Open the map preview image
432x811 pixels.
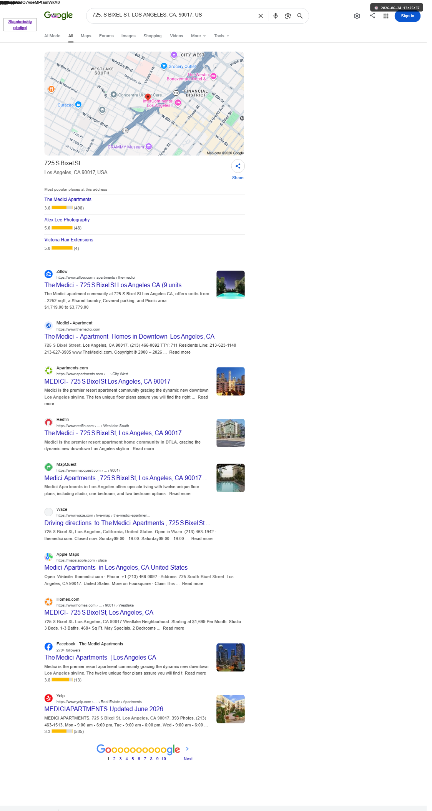pos(144,103)
